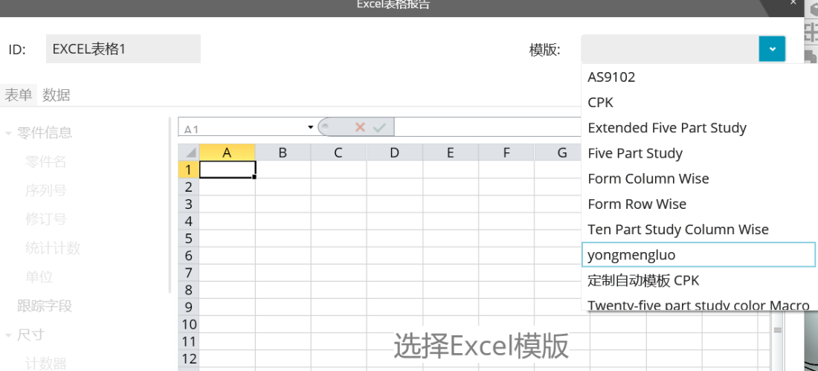The height and width of the screenshot is (371, 818).
Task: Open the 模版 template dropdown arrow
Action: click(x=772, y=49)
